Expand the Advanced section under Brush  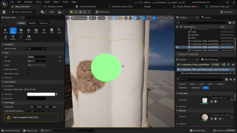3,78
